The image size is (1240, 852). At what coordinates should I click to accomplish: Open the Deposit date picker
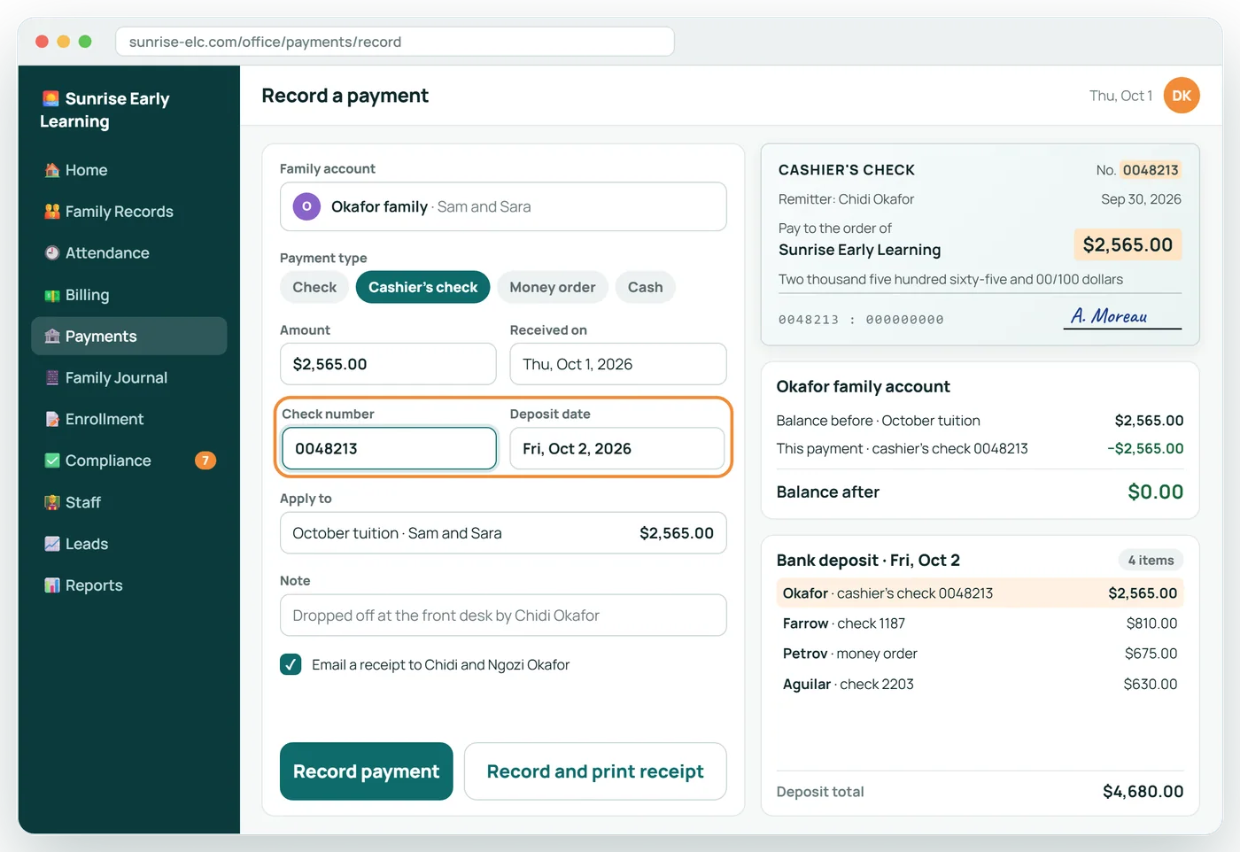tap(617, 448)
